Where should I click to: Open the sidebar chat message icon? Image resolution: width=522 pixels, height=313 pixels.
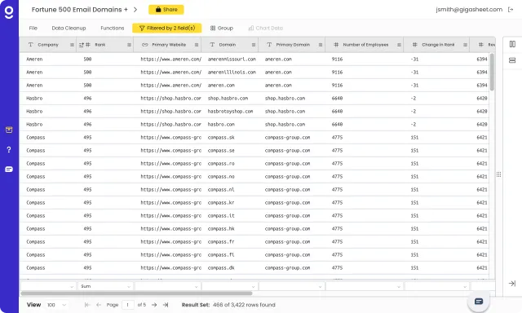click(x=9, y=170)
